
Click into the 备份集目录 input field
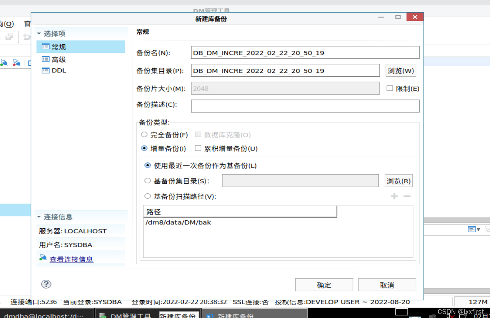coord(285,71)
